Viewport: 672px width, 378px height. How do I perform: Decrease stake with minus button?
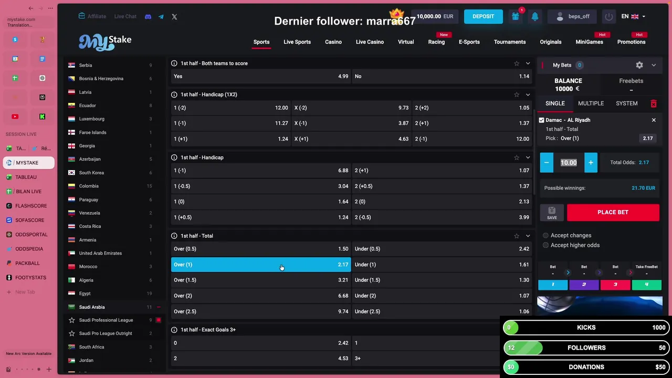coord(547,163)
